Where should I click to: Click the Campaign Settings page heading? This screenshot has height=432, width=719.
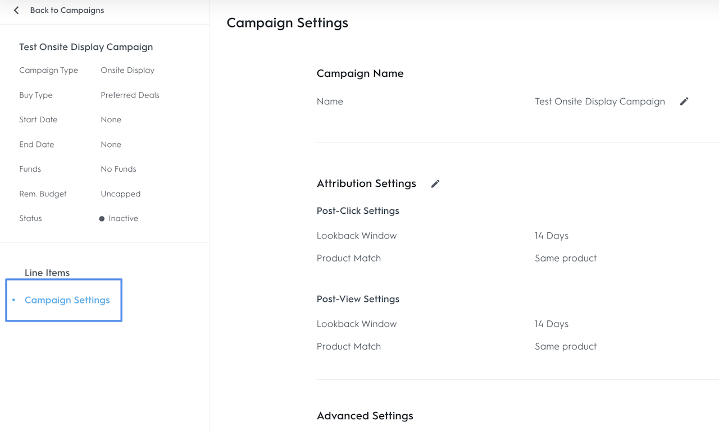[x=287, y=23]
